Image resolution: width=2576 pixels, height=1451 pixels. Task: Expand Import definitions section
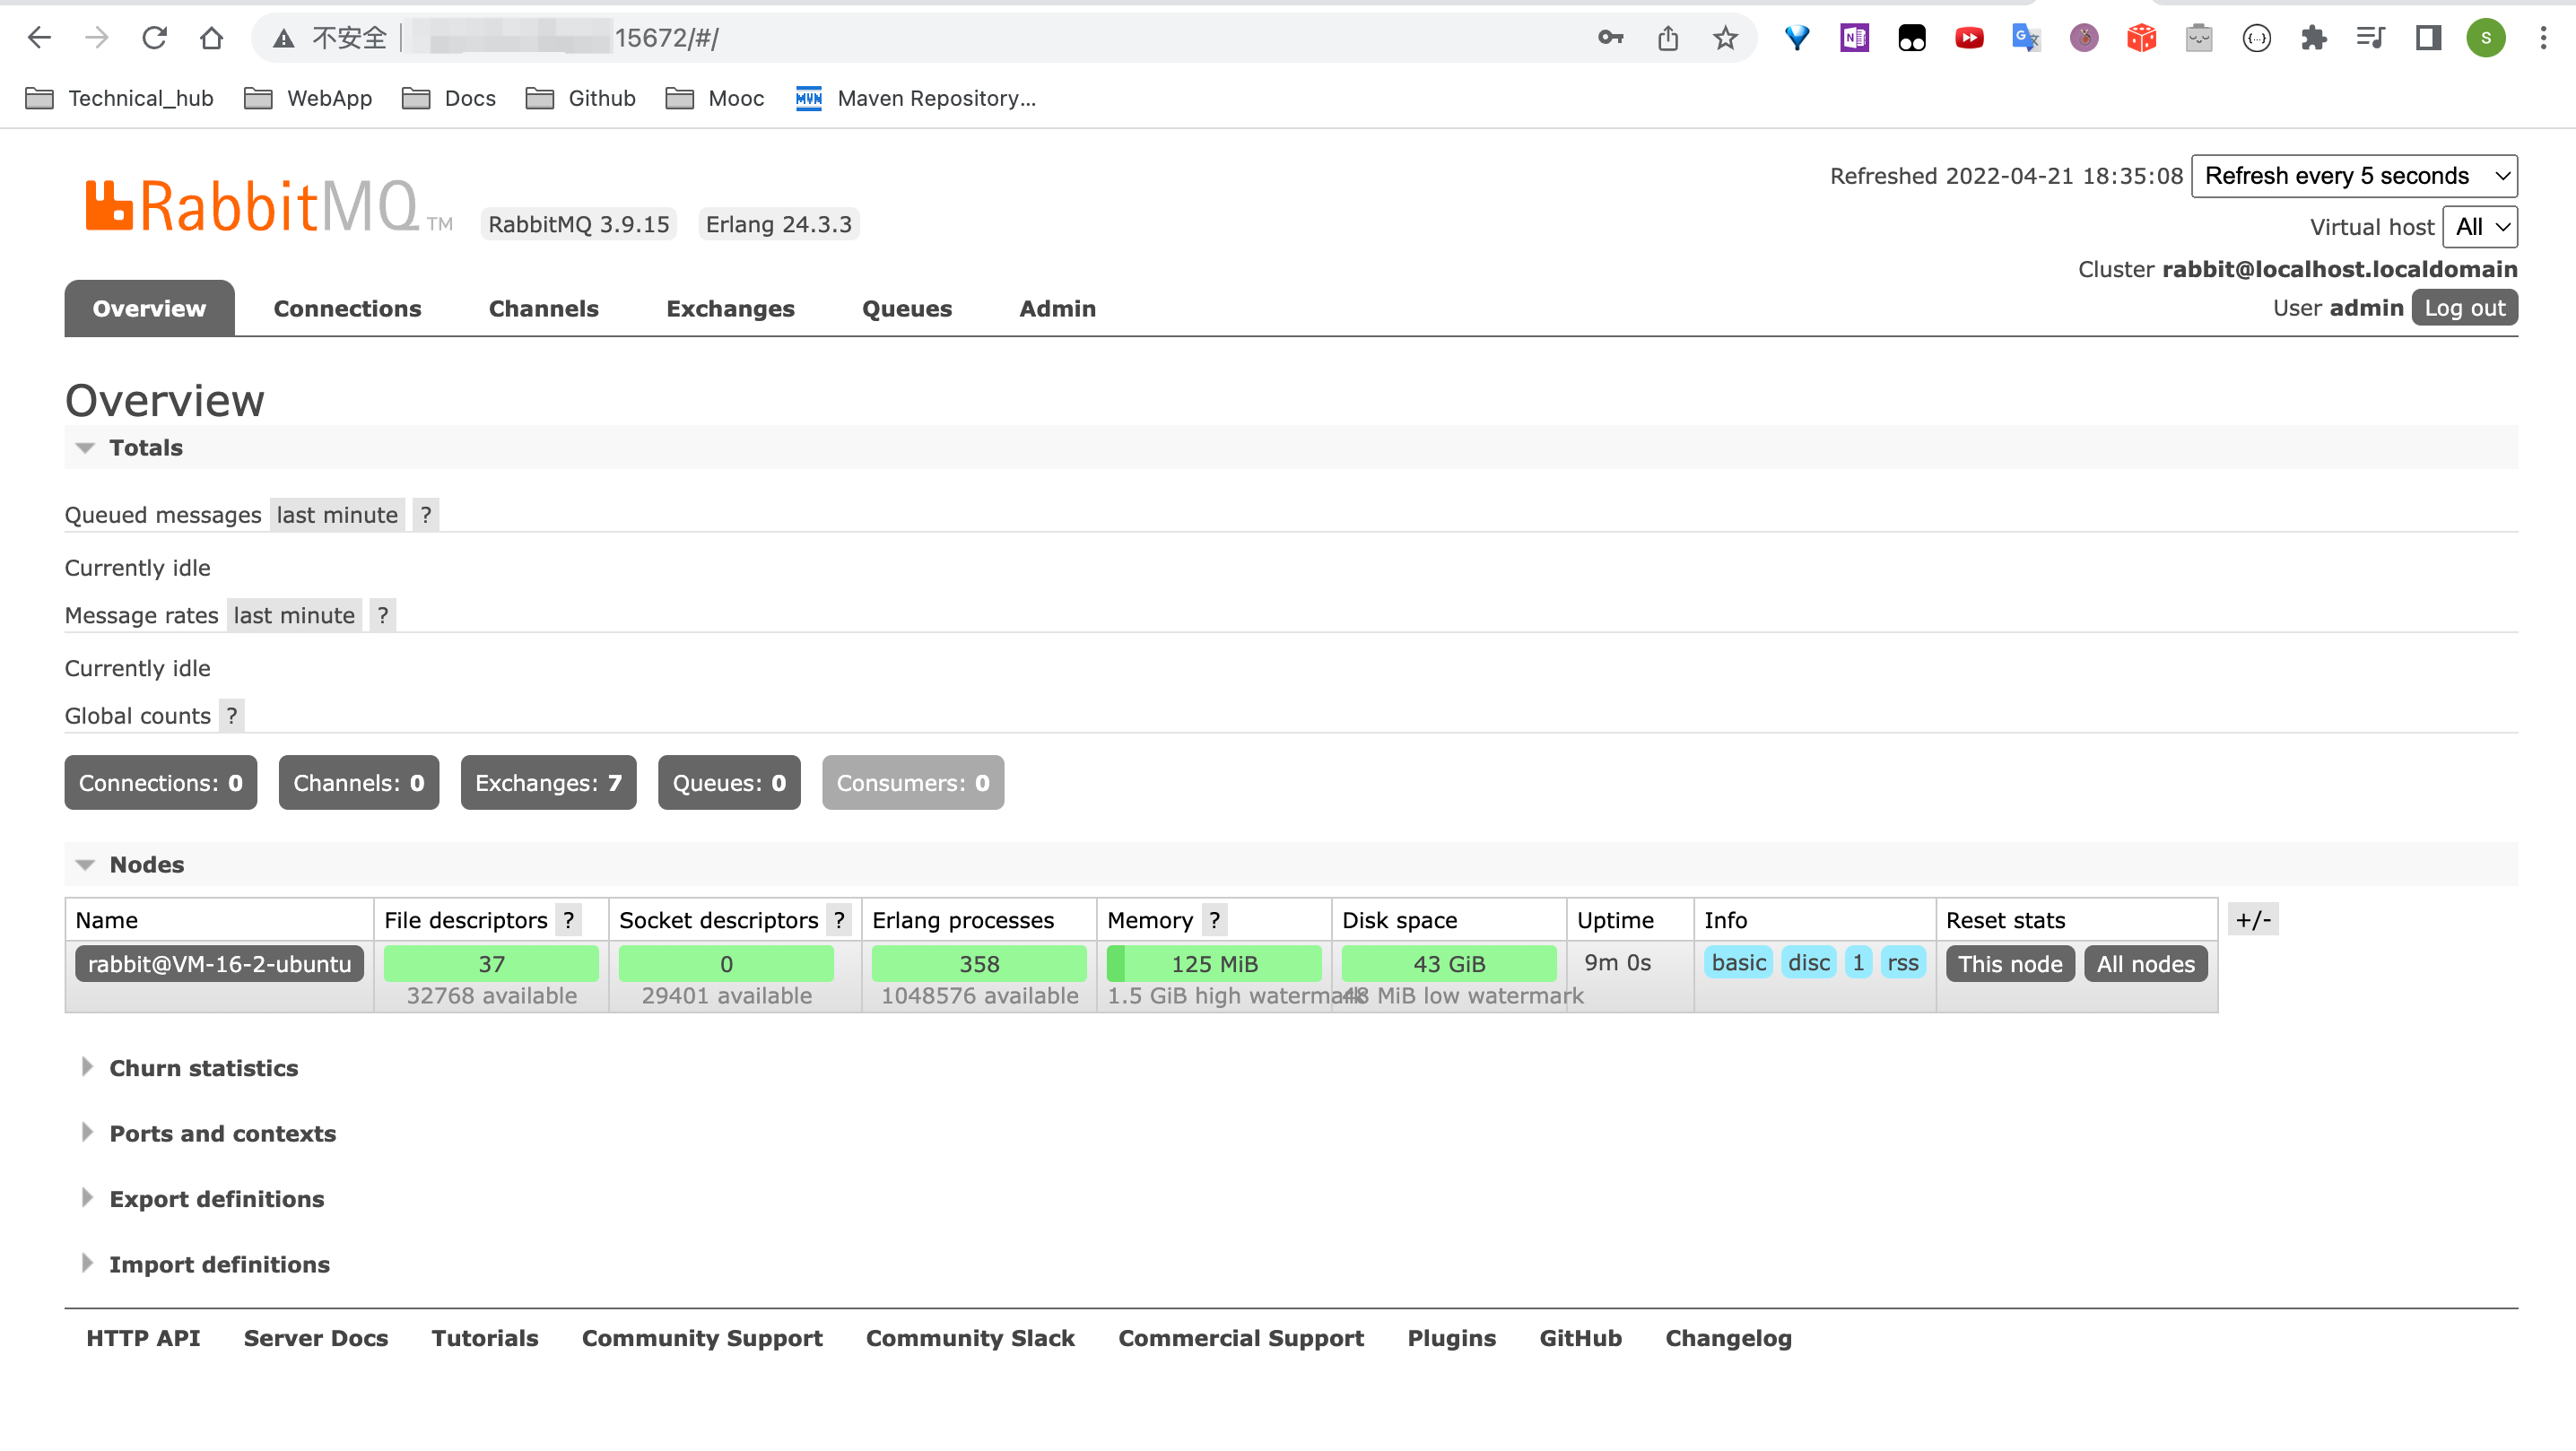pyautogui.click(x=219, y=1265)
